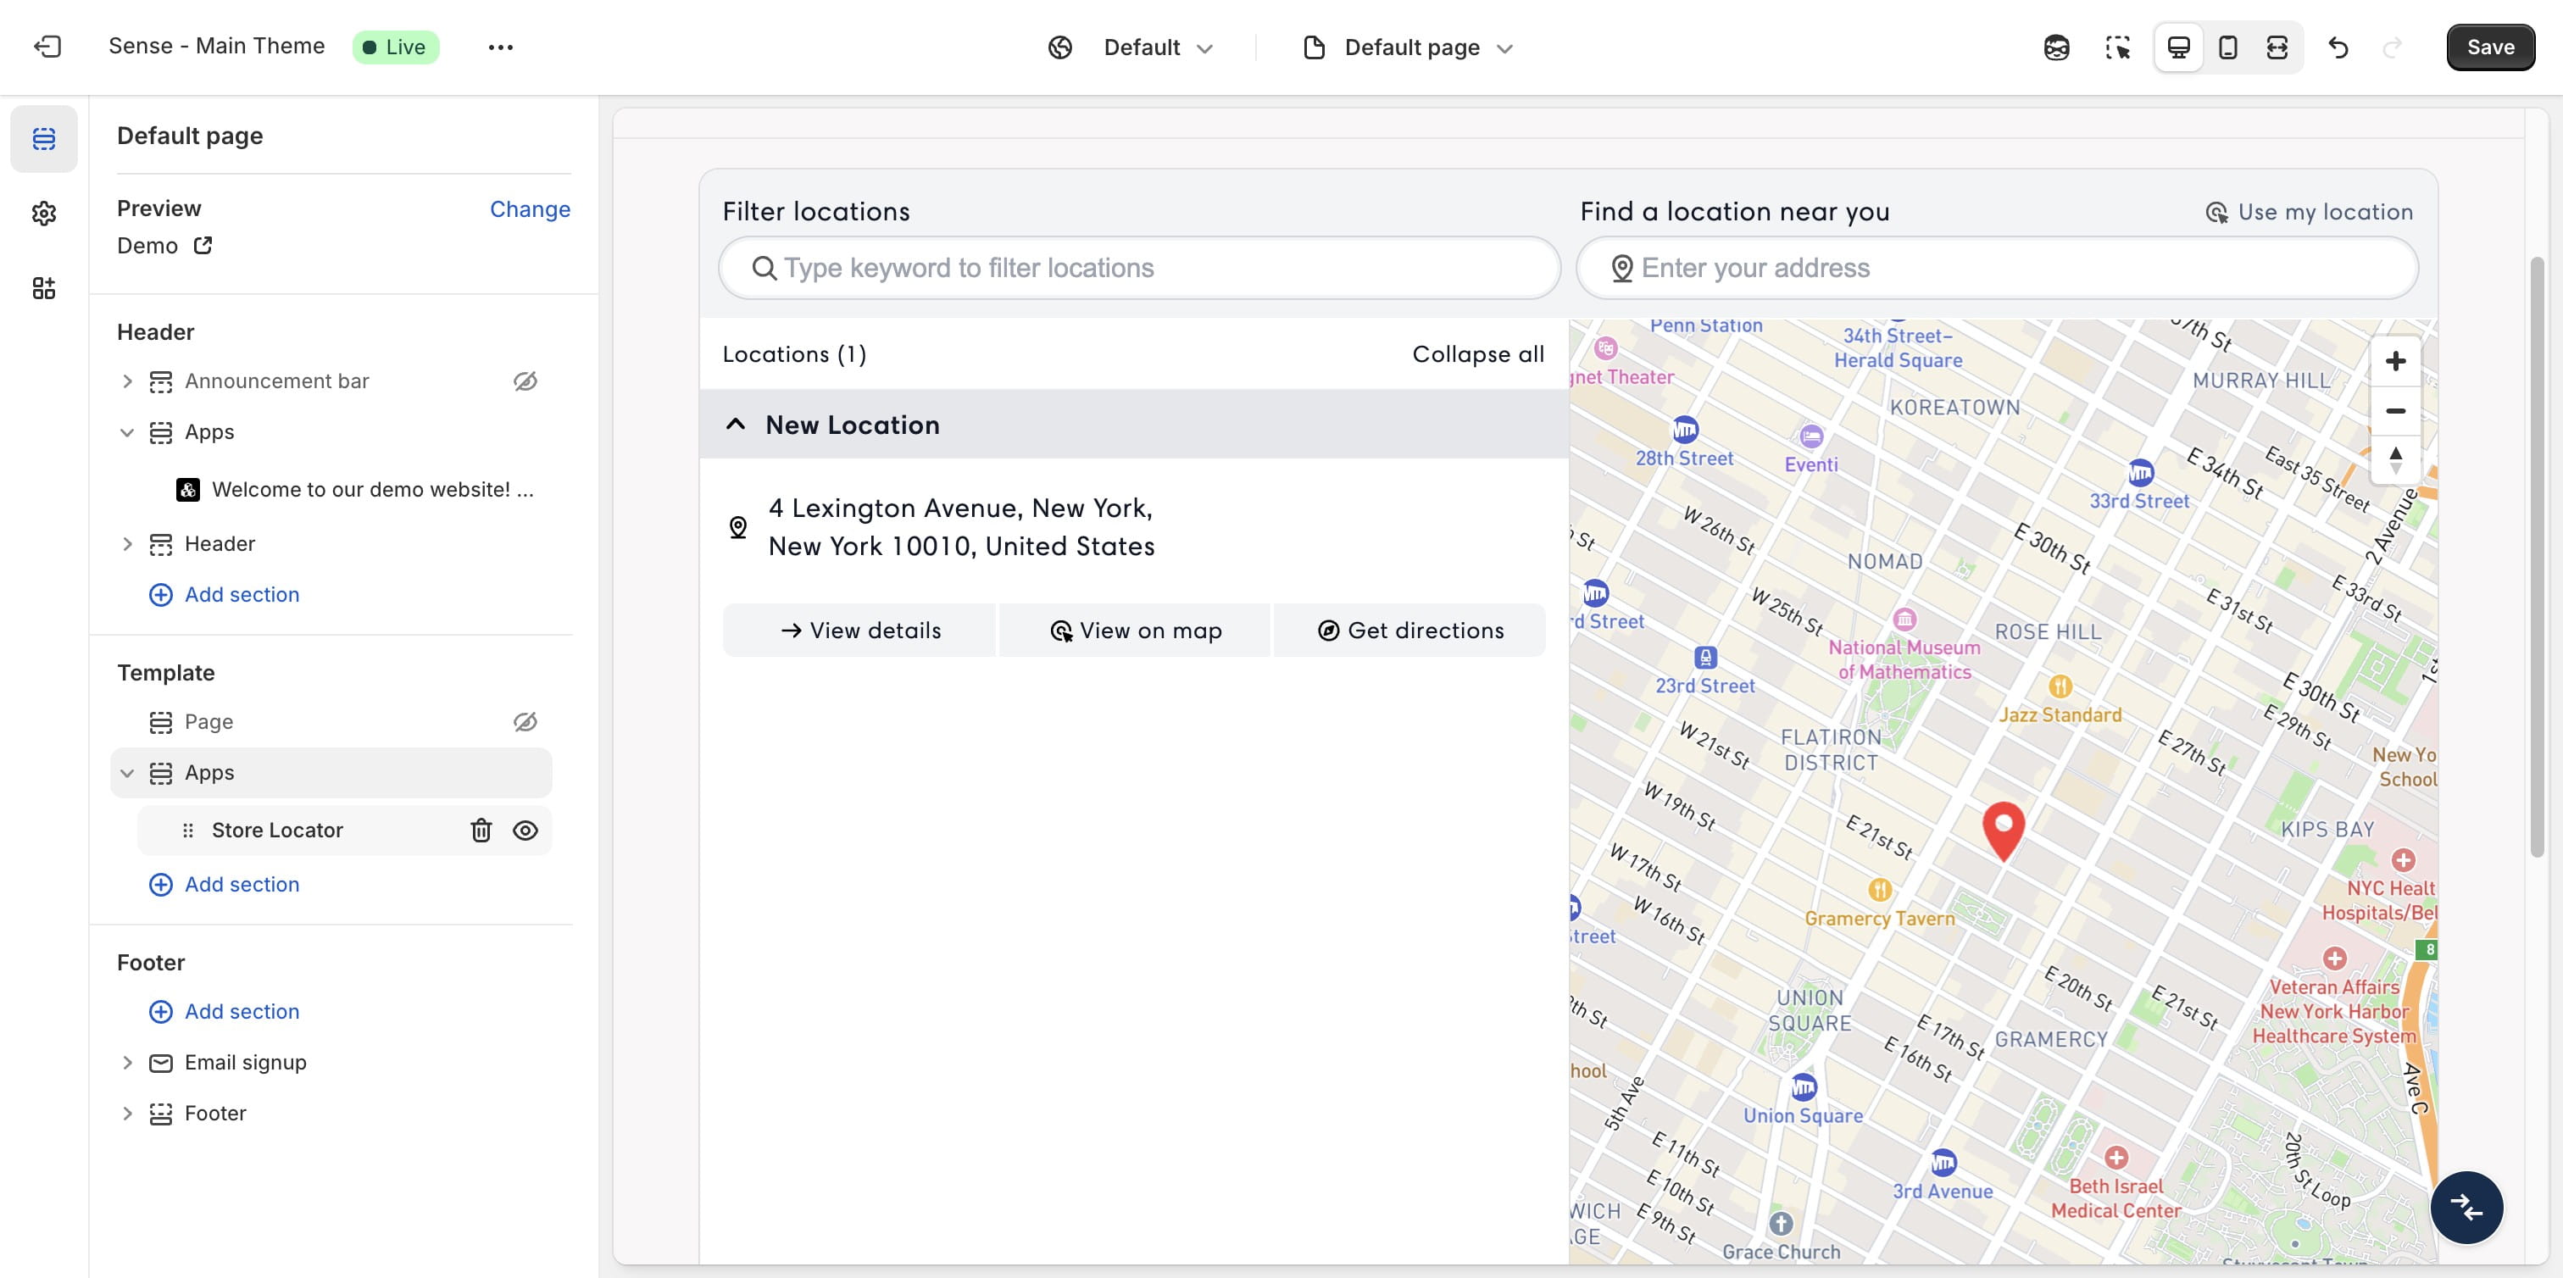Save the theme changes
The width and height of the screenshot is (2563, 1278).
(2489, 47)
